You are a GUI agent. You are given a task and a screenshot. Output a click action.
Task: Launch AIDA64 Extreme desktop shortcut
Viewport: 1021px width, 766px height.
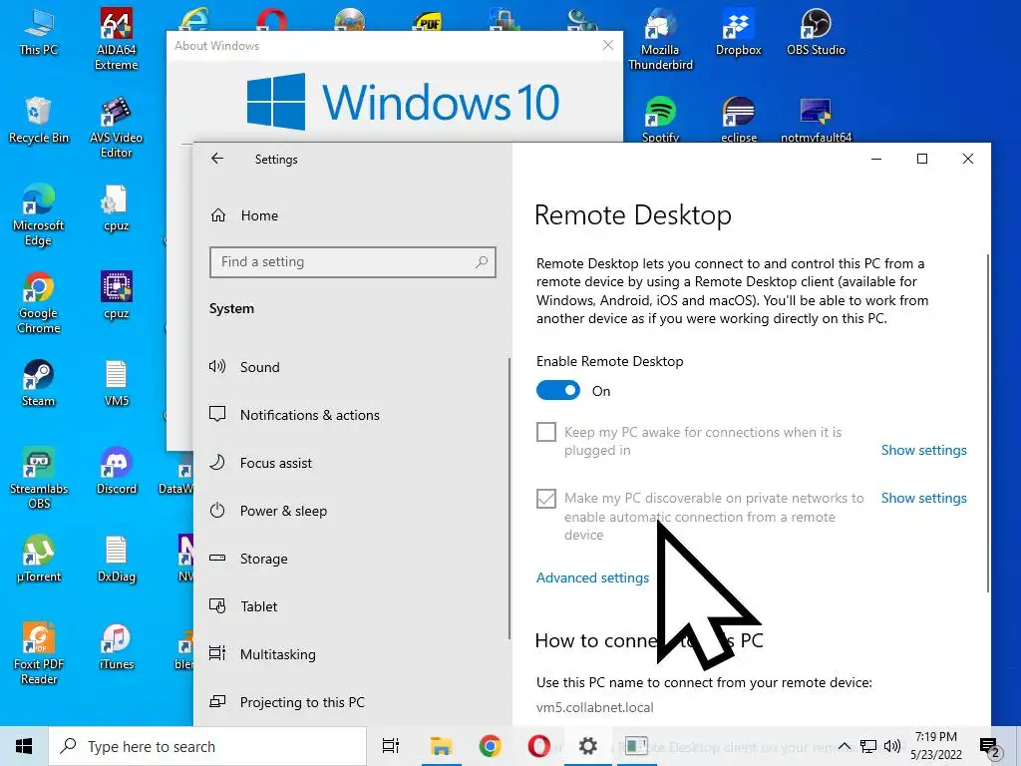(x=117, y=39)
